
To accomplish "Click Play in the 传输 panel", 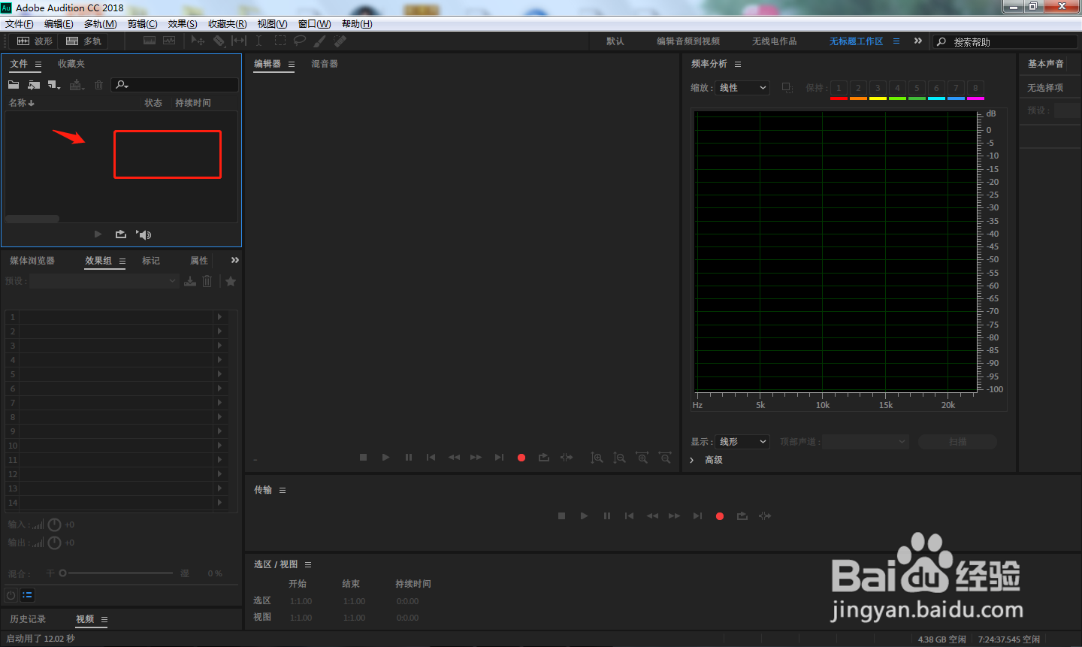I will (x=584, y=515).
